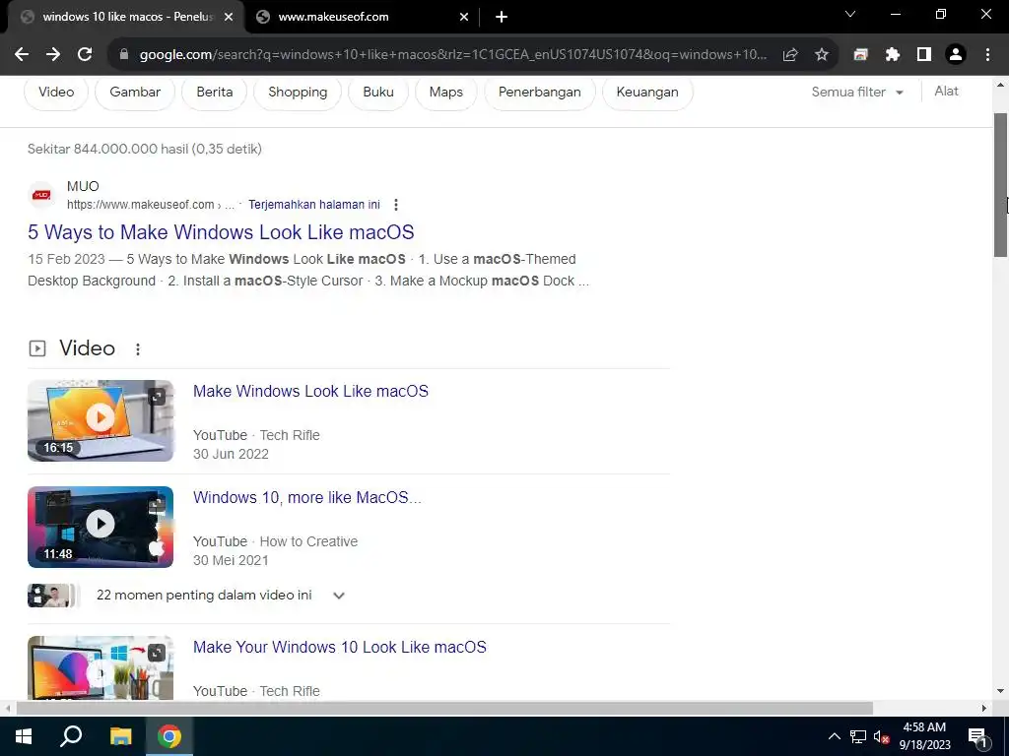Open the notification center icon

pos(977,736)
